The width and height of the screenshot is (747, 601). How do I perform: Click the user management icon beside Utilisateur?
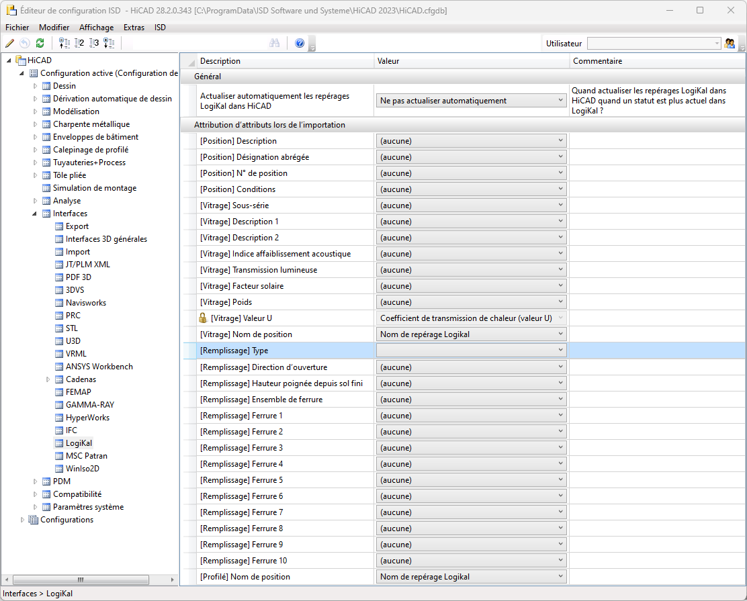(x=730, y=44)
